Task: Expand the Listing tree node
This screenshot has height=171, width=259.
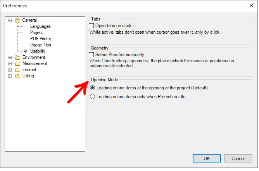Action: (10, 76)
